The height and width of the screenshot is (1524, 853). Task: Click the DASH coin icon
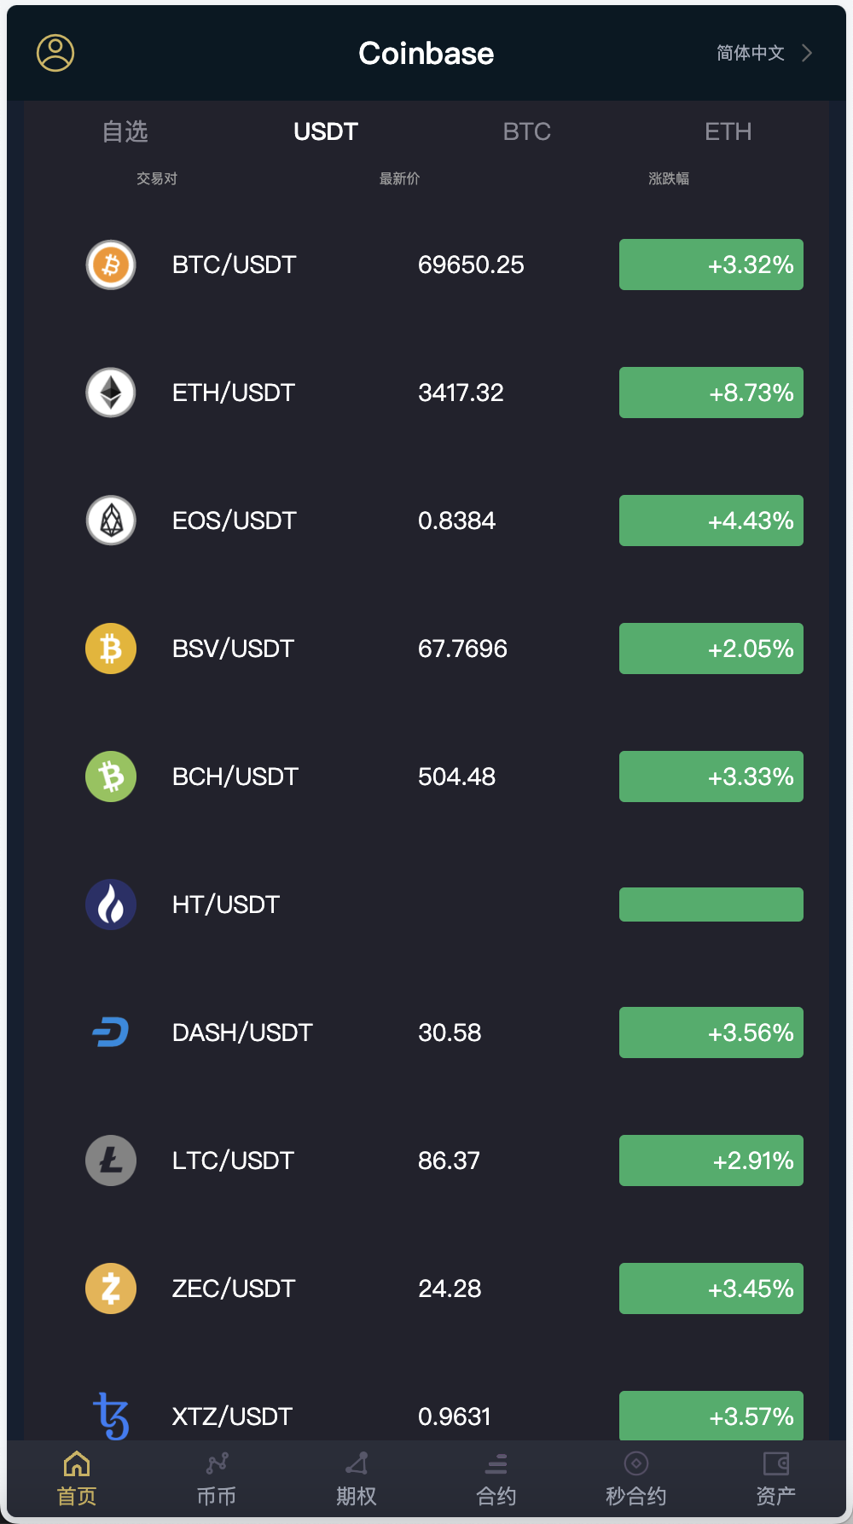(111, 1032)
